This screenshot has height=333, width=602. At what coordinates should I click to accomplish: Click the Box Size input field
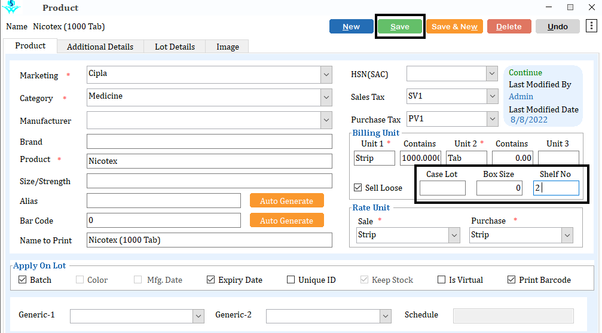coord(500,188)
